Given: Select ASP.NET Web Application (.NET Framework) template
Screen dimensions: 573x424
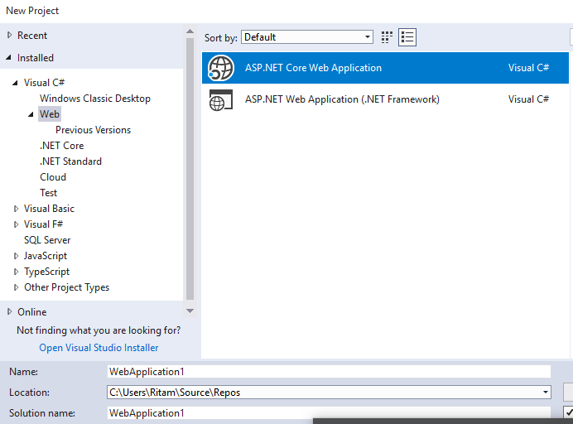Looking at the screenshot, I should (x=342, y=99).
